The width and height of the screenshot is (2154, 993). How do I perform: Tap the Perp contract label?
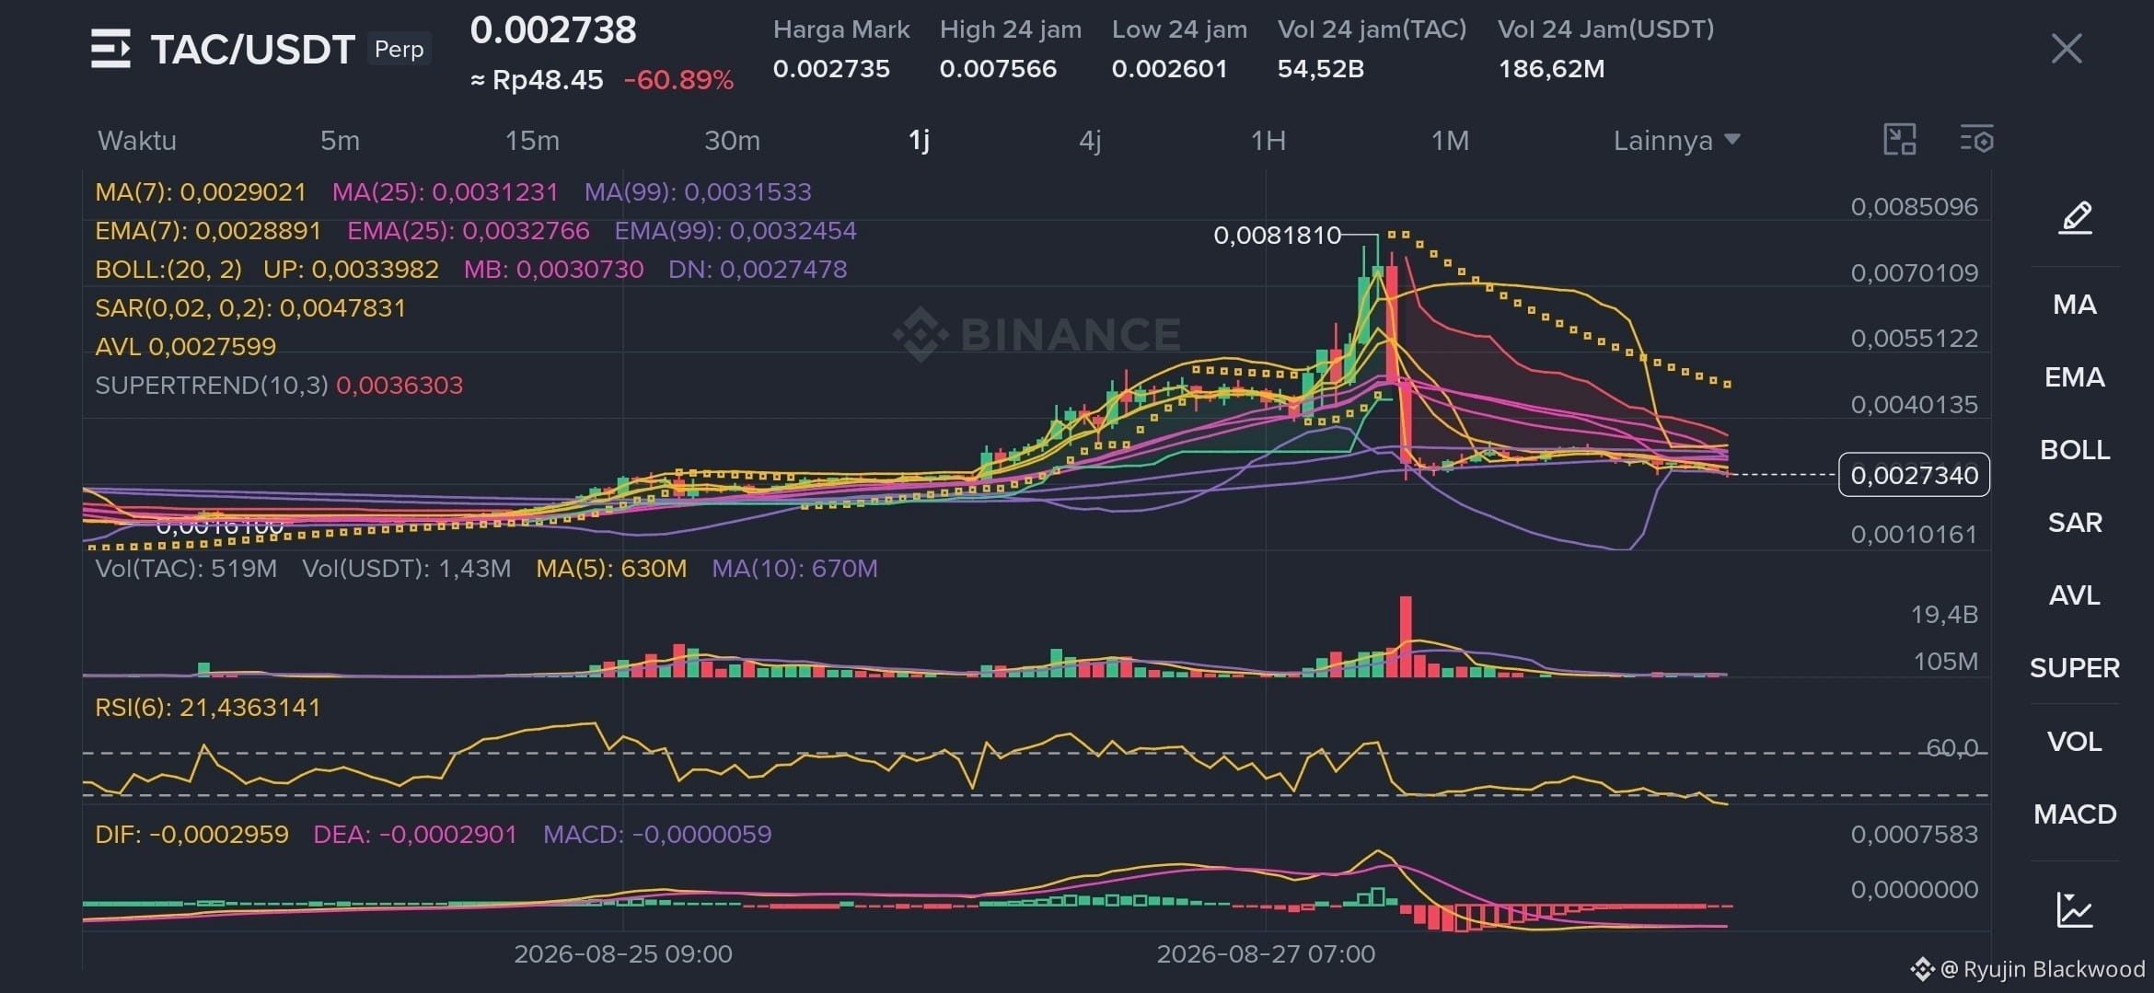(x=399, y=49)
